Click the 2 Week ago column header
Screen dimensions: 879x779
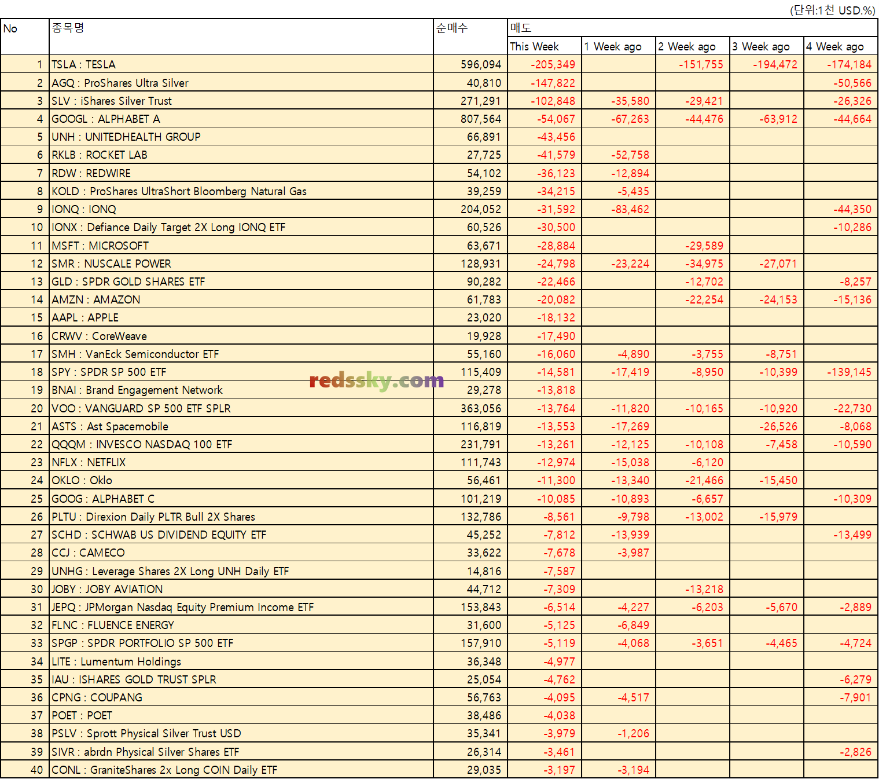pyautogui.click(x=693, y=46)
